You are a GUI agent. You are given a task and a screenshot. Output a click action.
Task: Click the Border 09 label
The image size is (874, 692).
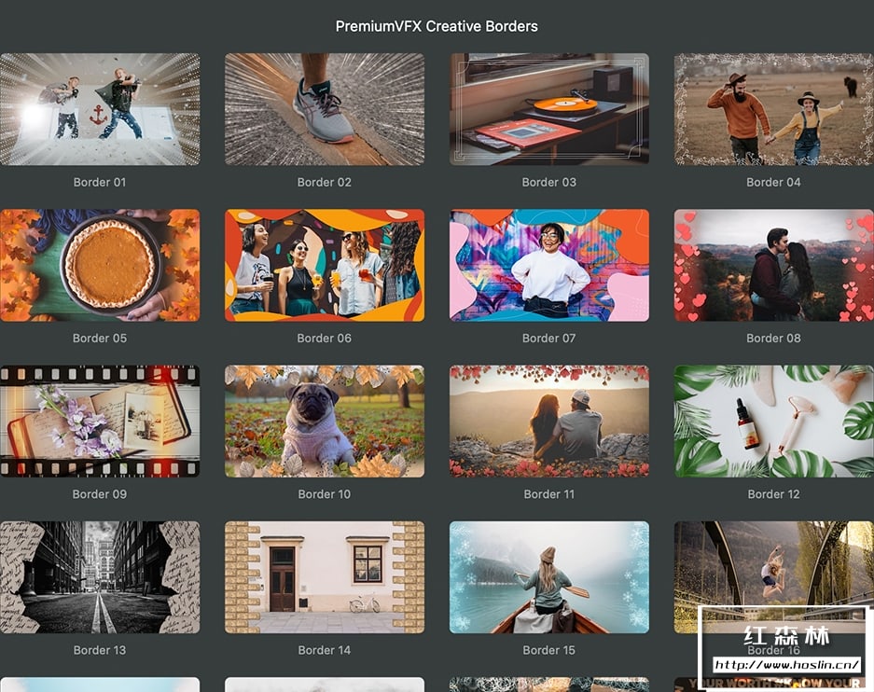(x=100, y=494)
